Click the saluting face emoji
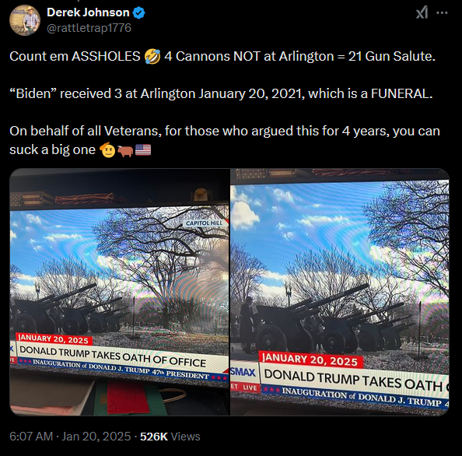 [107, 149]
